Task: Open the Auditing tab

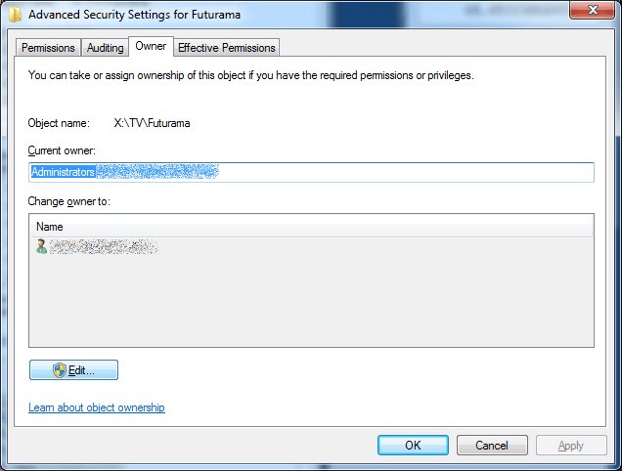Action: [105, 48]
